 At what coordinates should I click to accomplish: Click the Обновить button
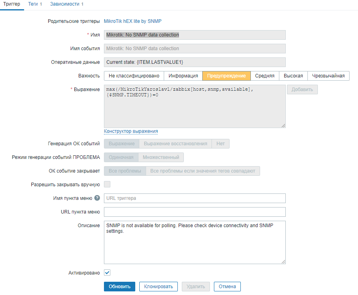(x=120, y=287)
